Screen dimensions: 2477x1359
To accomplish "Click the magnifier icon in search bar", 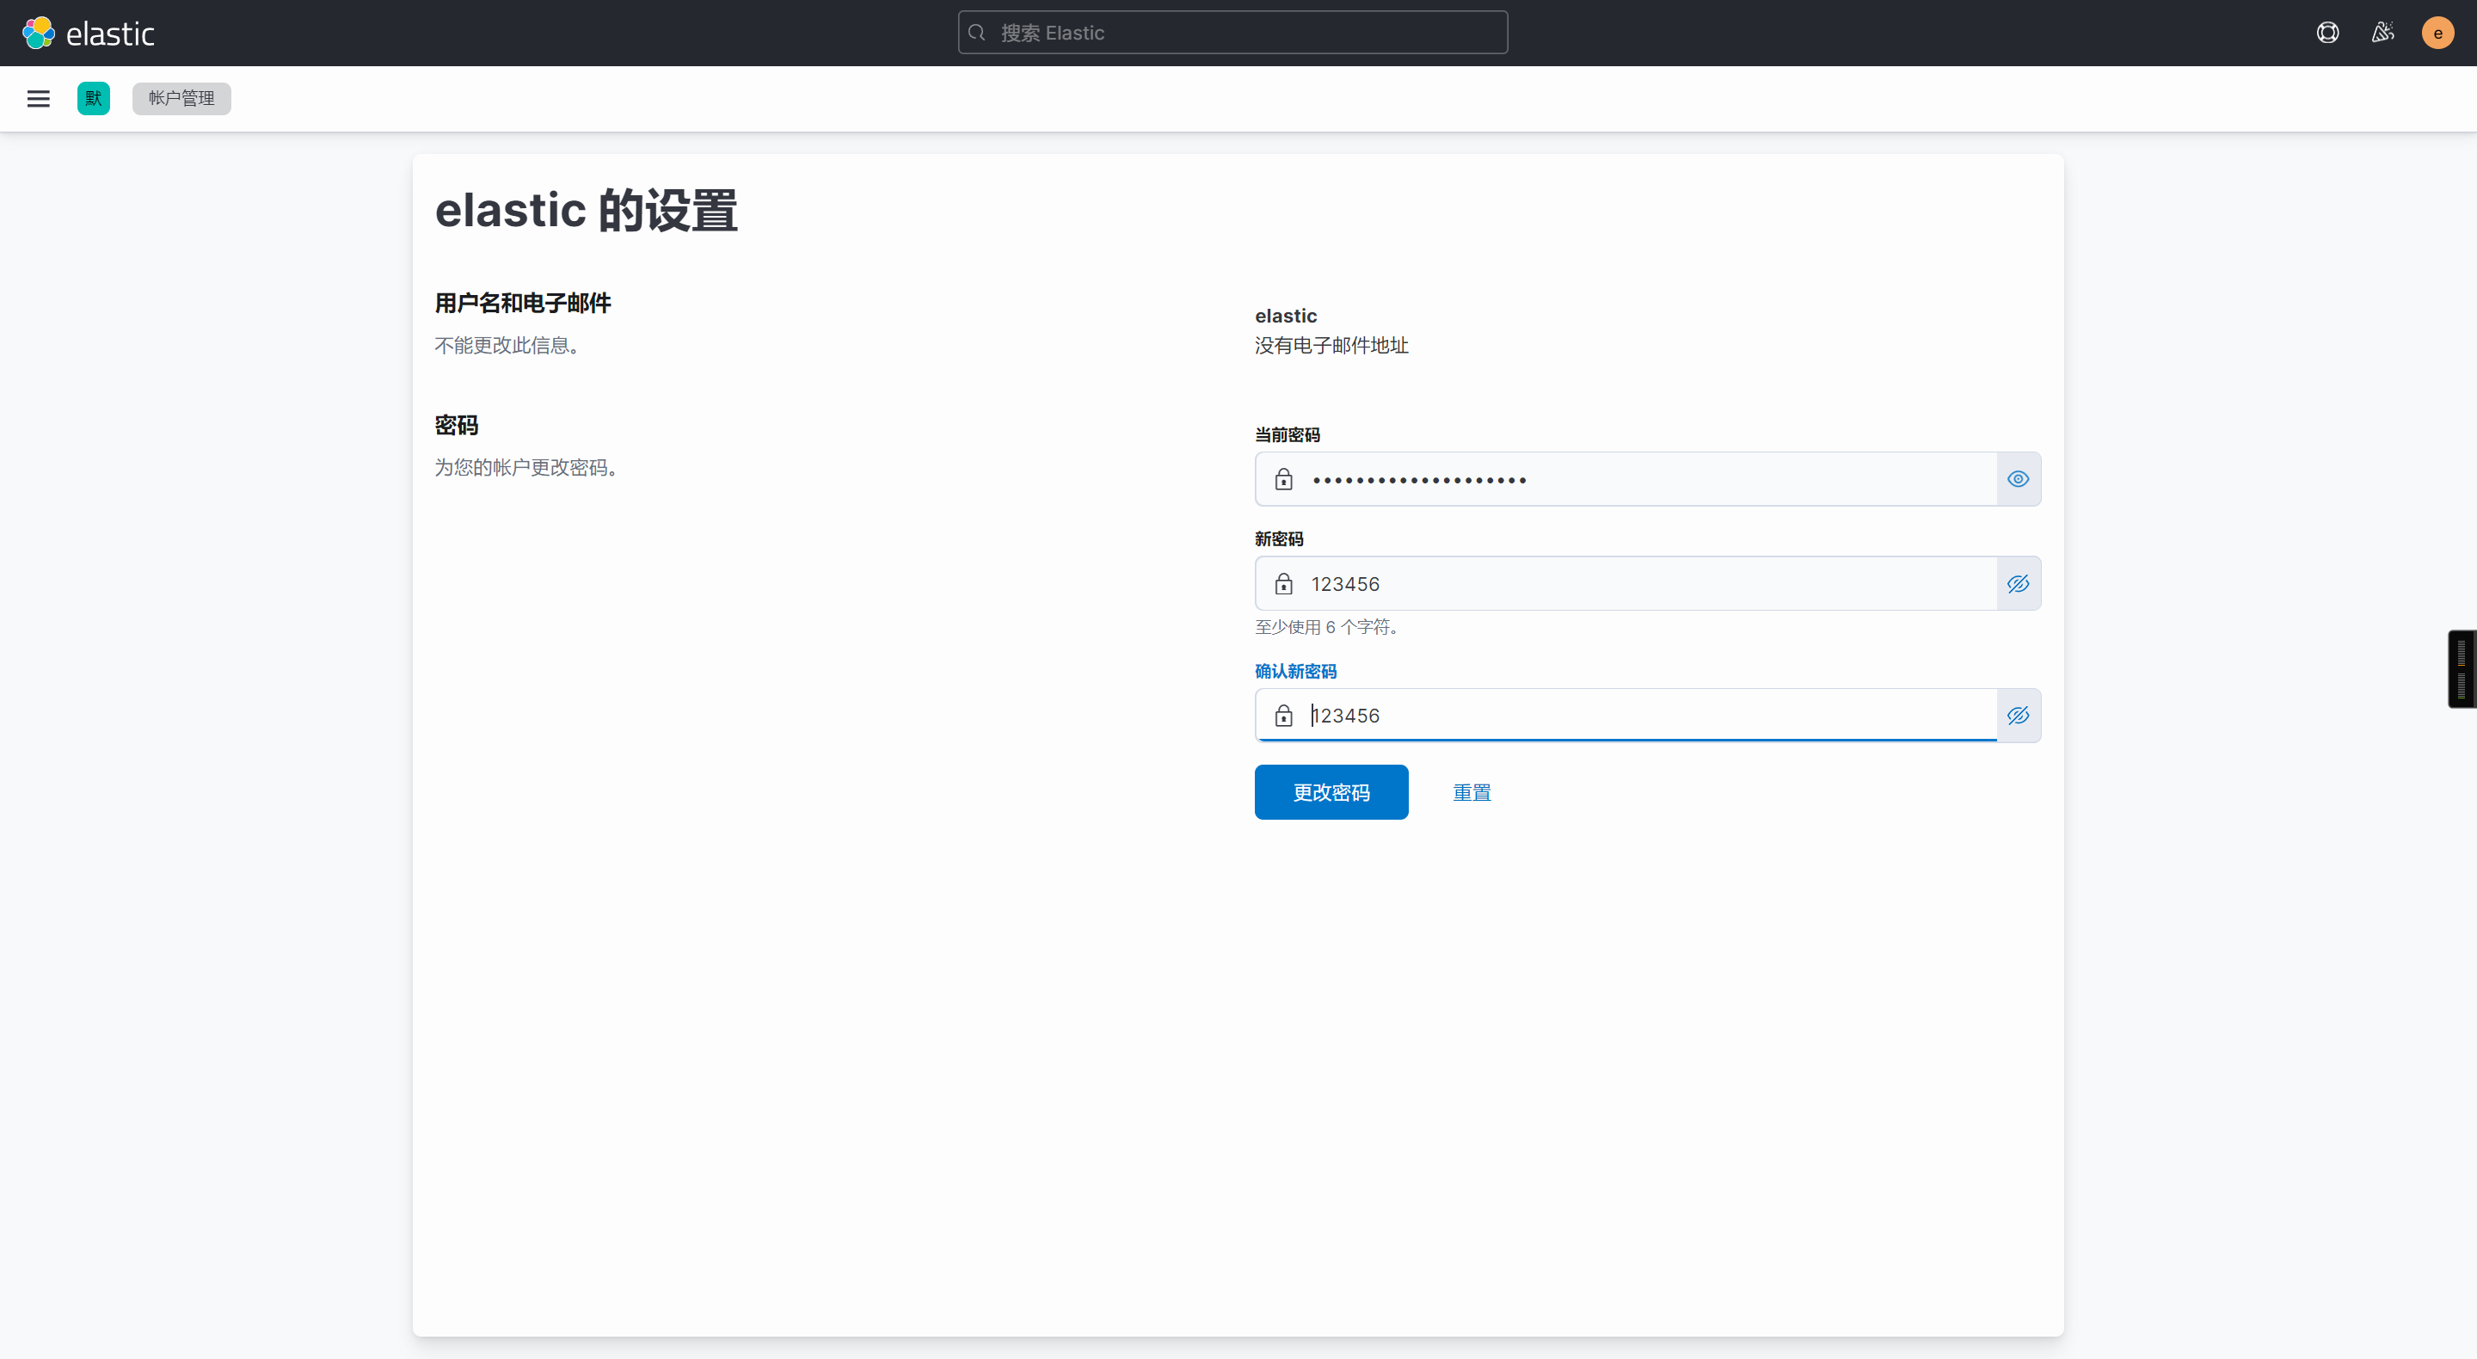I will (x=977, y=33).
